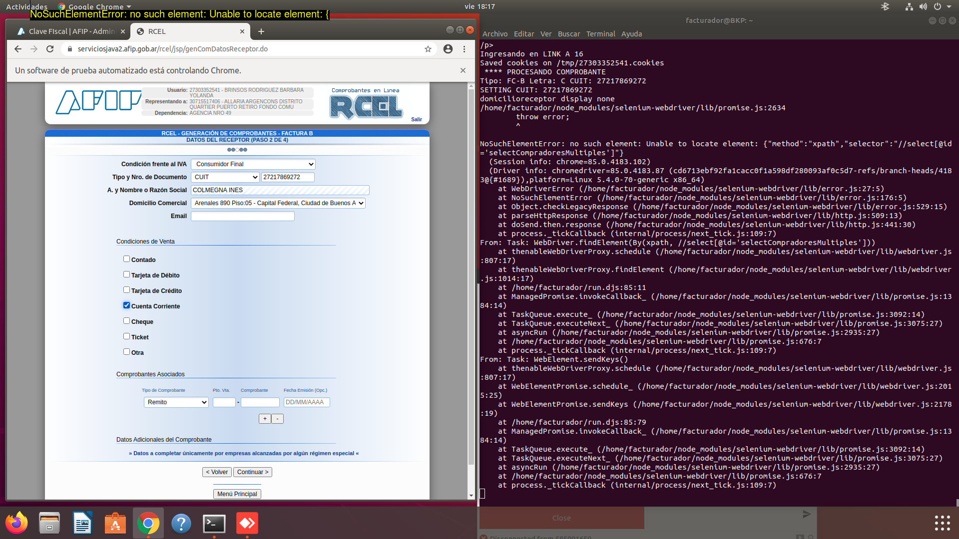Click the Salir link

point(417,119)
